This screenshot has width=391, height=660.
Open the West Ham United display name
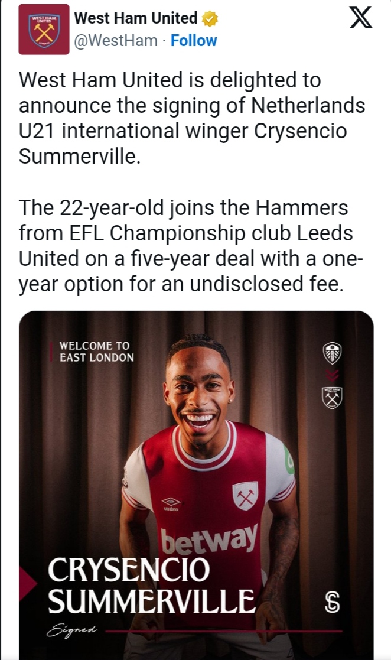click(136, 18)
